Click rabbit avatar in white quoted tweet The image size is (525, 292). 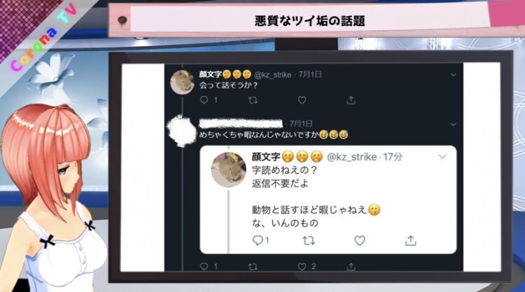(x=229, y=169)
